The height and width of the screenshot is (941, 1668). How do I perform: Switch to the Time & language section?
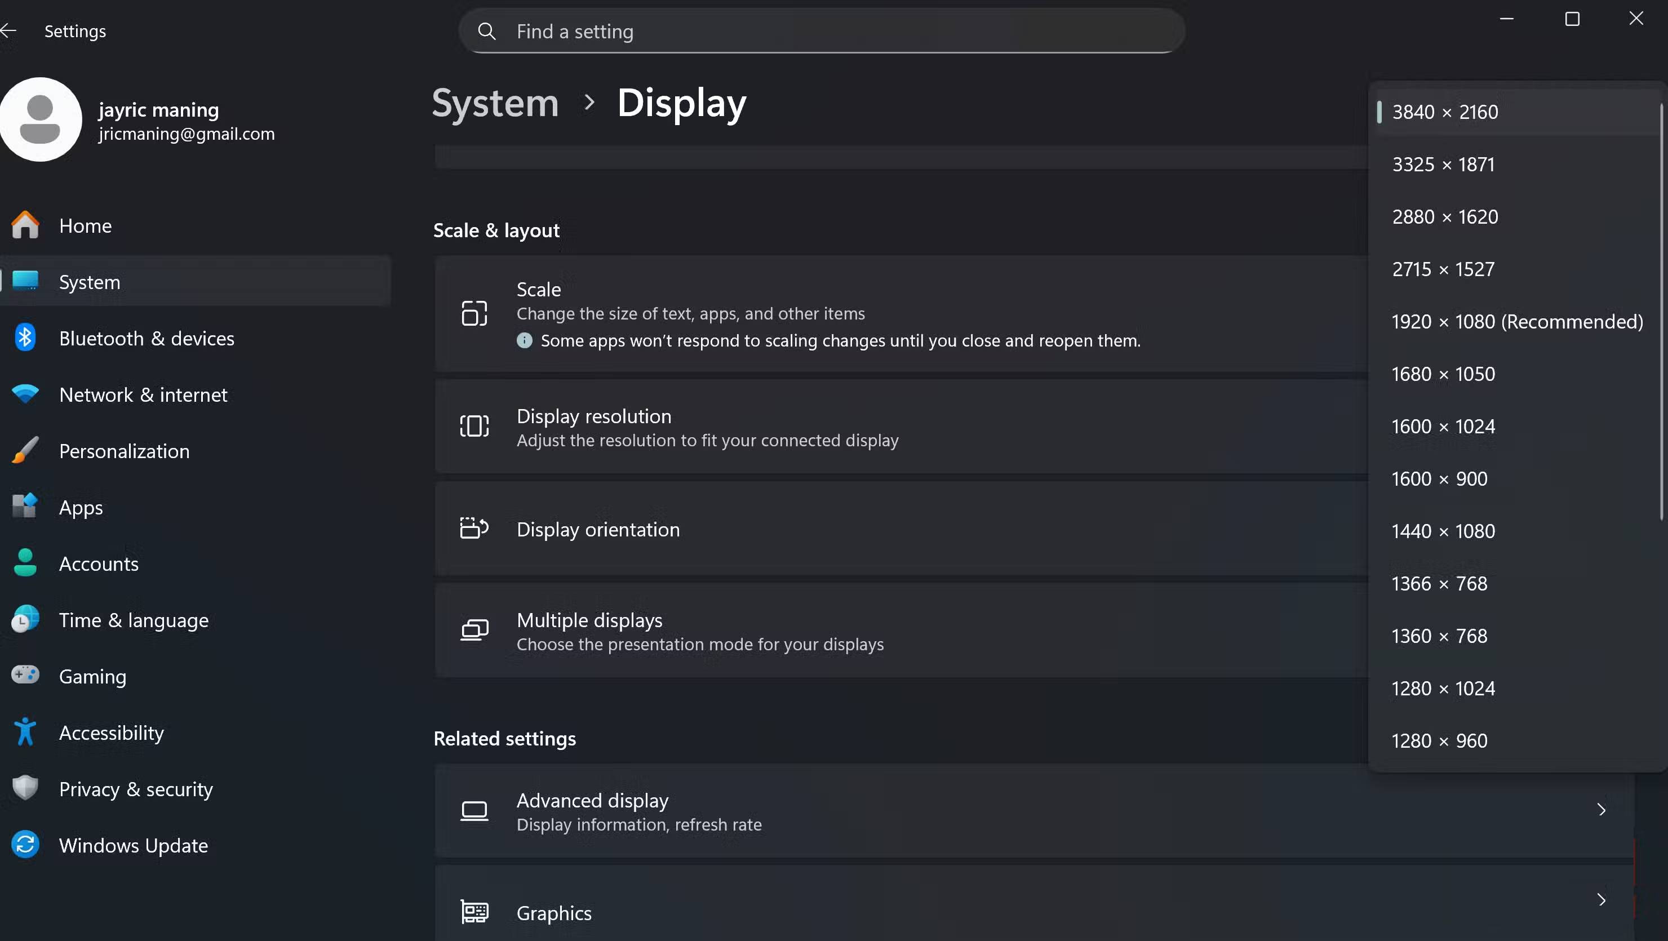[134, 620]
